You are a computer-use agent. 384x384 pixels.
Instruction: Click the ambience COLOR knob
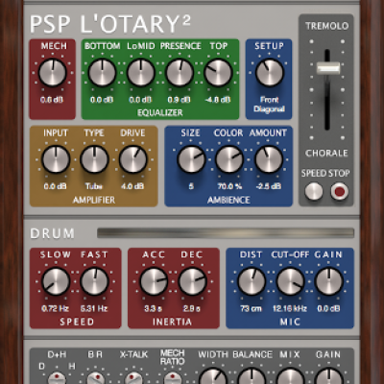(229, 159)
